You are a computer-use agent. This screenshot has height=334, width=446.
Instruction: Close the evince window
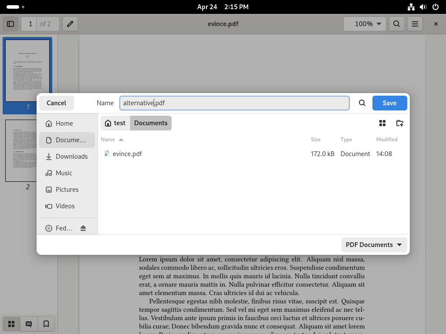coord(436,24)
